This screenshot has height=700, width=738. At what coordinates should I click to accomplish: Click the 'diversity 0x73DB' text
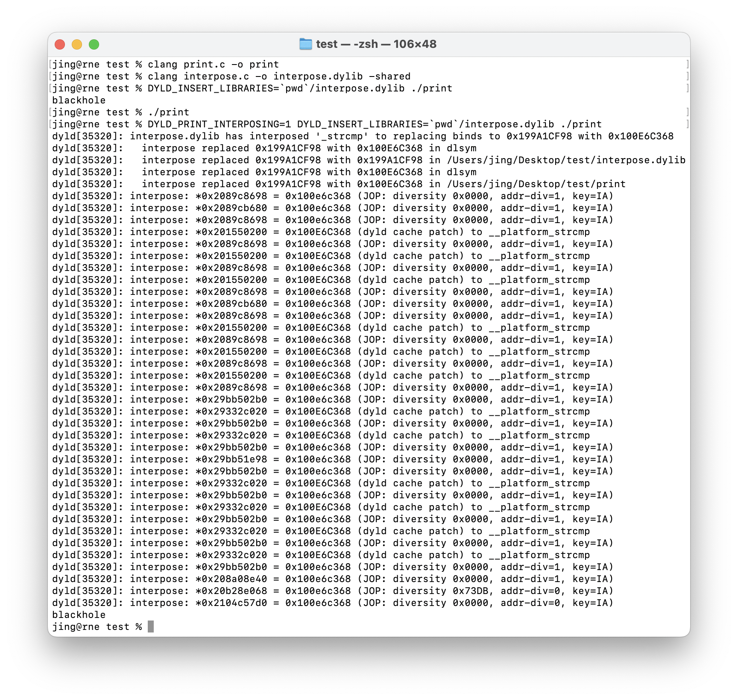tap(440, 591)
